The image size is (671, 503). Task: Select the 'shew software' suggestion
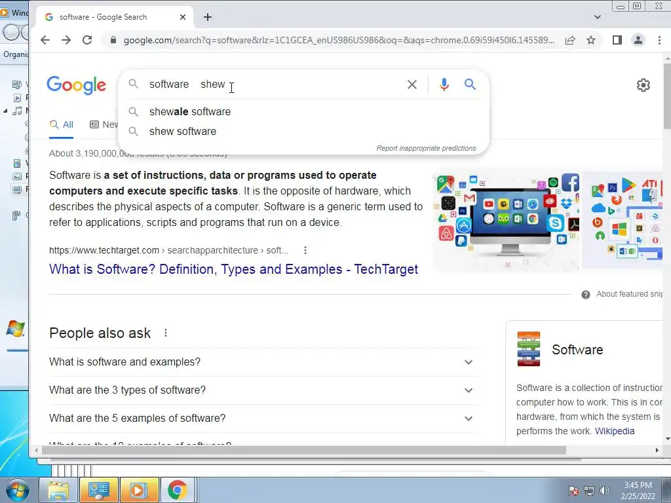click(304, 131)
